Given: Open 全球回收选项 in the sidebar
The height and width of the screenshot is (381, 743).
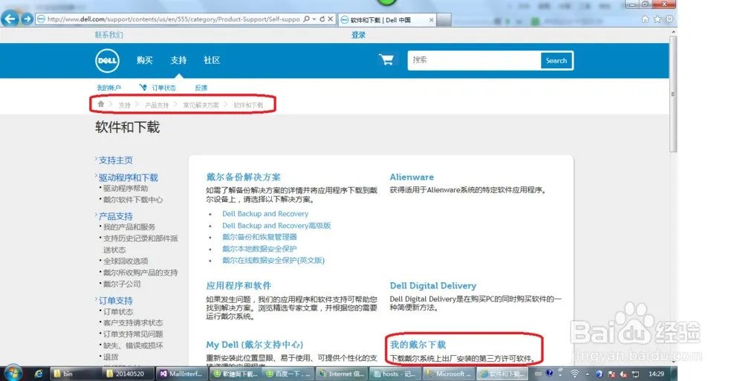Looking at the screenshot, I should click(x=126, y=261).
